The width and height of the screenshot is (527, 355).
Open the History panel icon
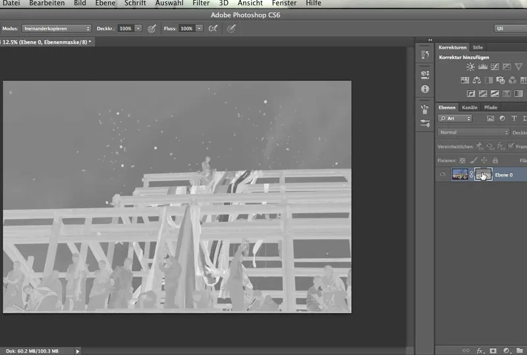(425, 55)
